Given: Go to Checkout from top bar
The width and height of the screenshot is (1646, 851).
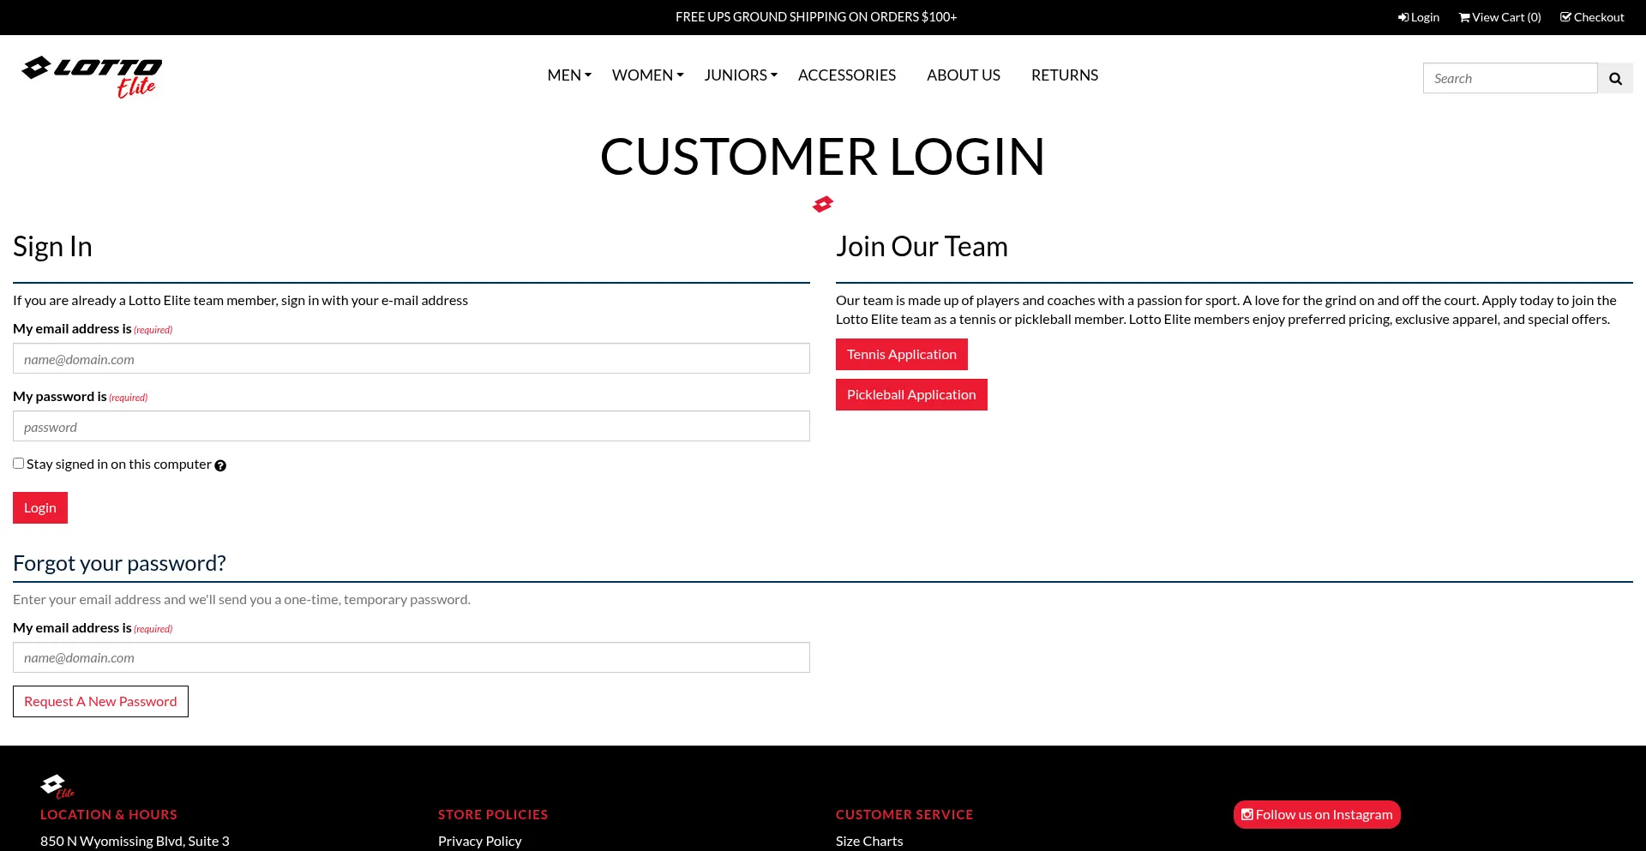Looking at the screenshot, I should click(x=1592, y=17).
